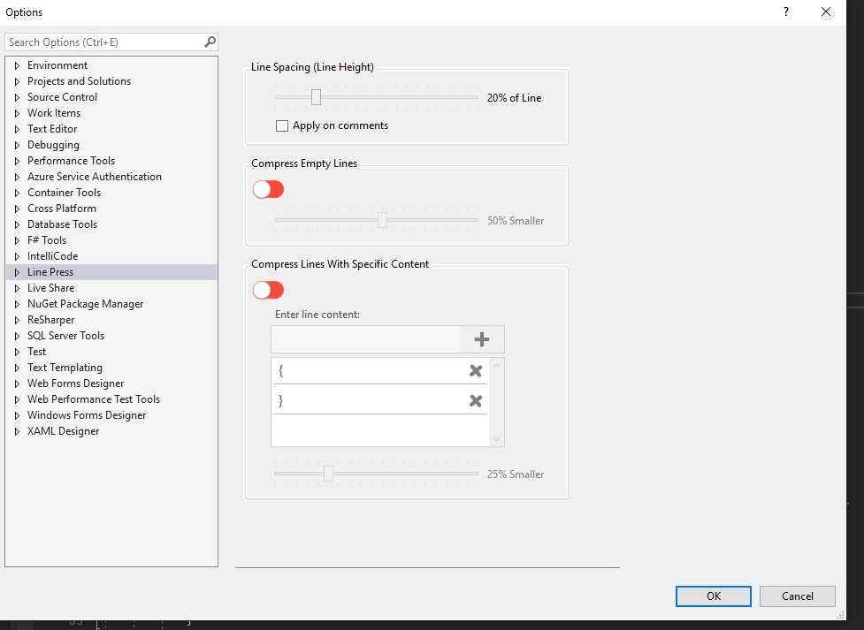Select the IntelliCode category
The height and width of the screenshot is (630, 864).
coord(52,256)
